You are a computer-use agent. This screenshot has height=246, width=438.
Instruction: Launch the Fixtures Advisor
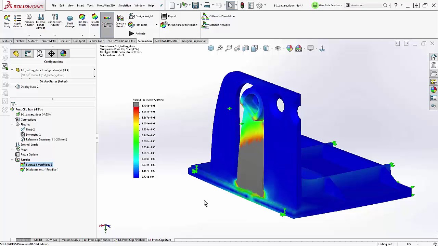pyautogui.click(x=29, y=20)
